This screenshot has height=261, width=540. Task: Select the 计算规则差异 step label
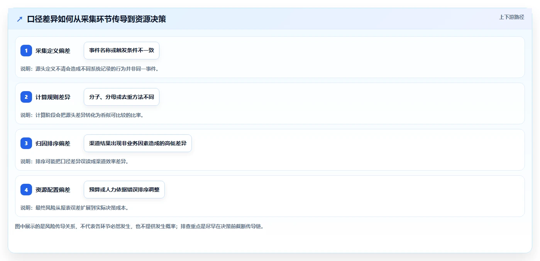pos(53,97)
